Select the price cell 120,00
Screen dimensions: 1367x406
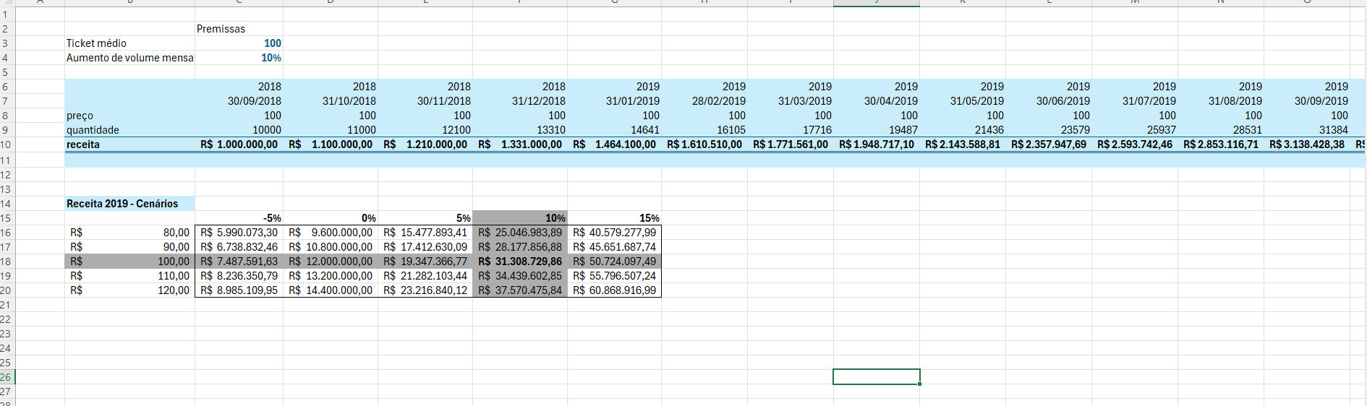(x=130, y=290)
